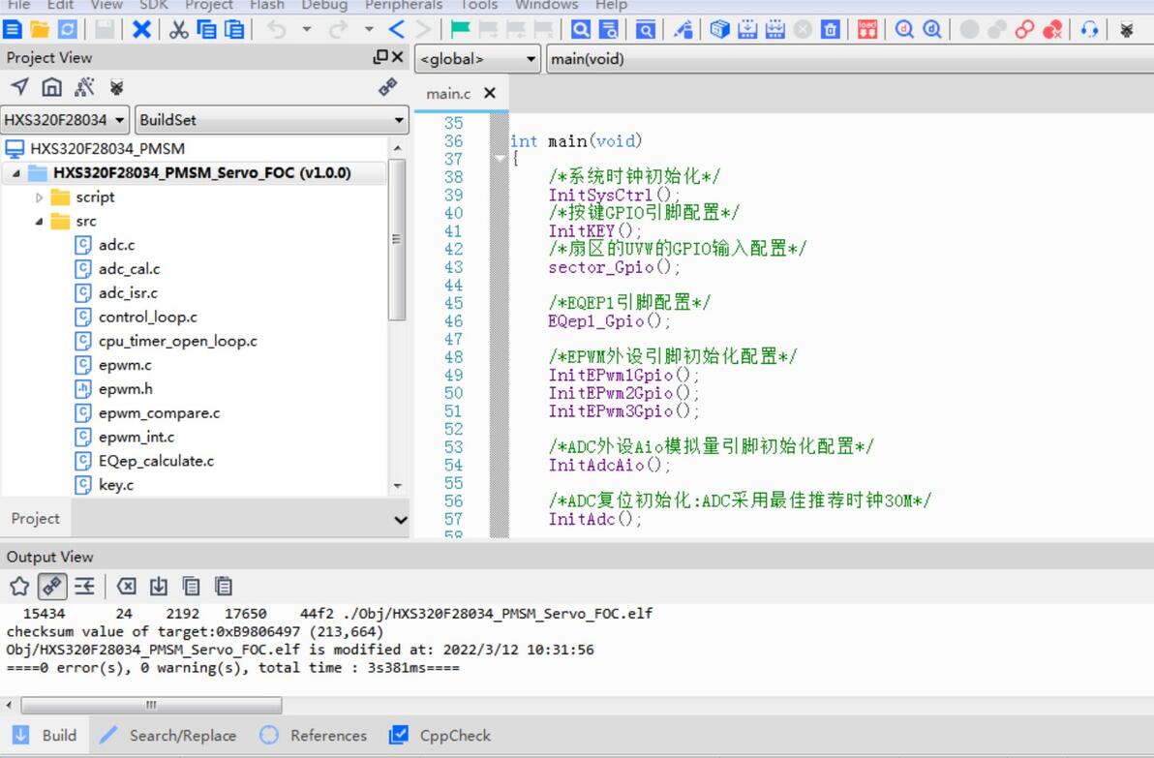Open epwm.h header file in the tree
Image resolution: width=1154 pixels, height=758 pixels.
pos(126,389)
